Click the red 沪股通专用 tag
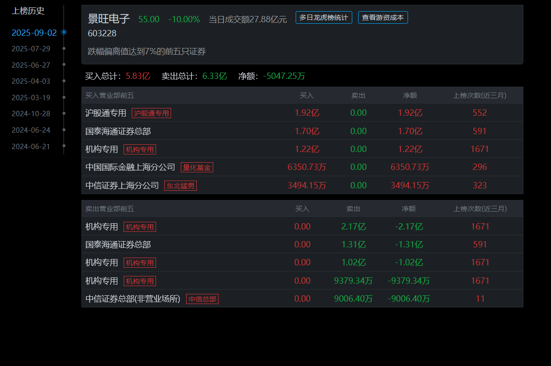The width and height of the screenshot is (551, 366). click(x=152, y=113)
